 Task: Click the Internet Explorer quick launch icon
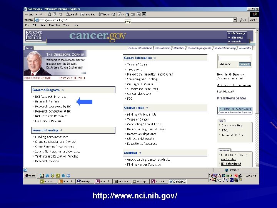point(47,176)
